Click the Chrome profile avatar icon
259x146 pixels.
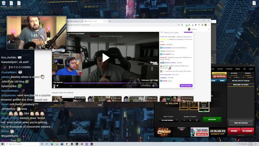click(206, 25)
